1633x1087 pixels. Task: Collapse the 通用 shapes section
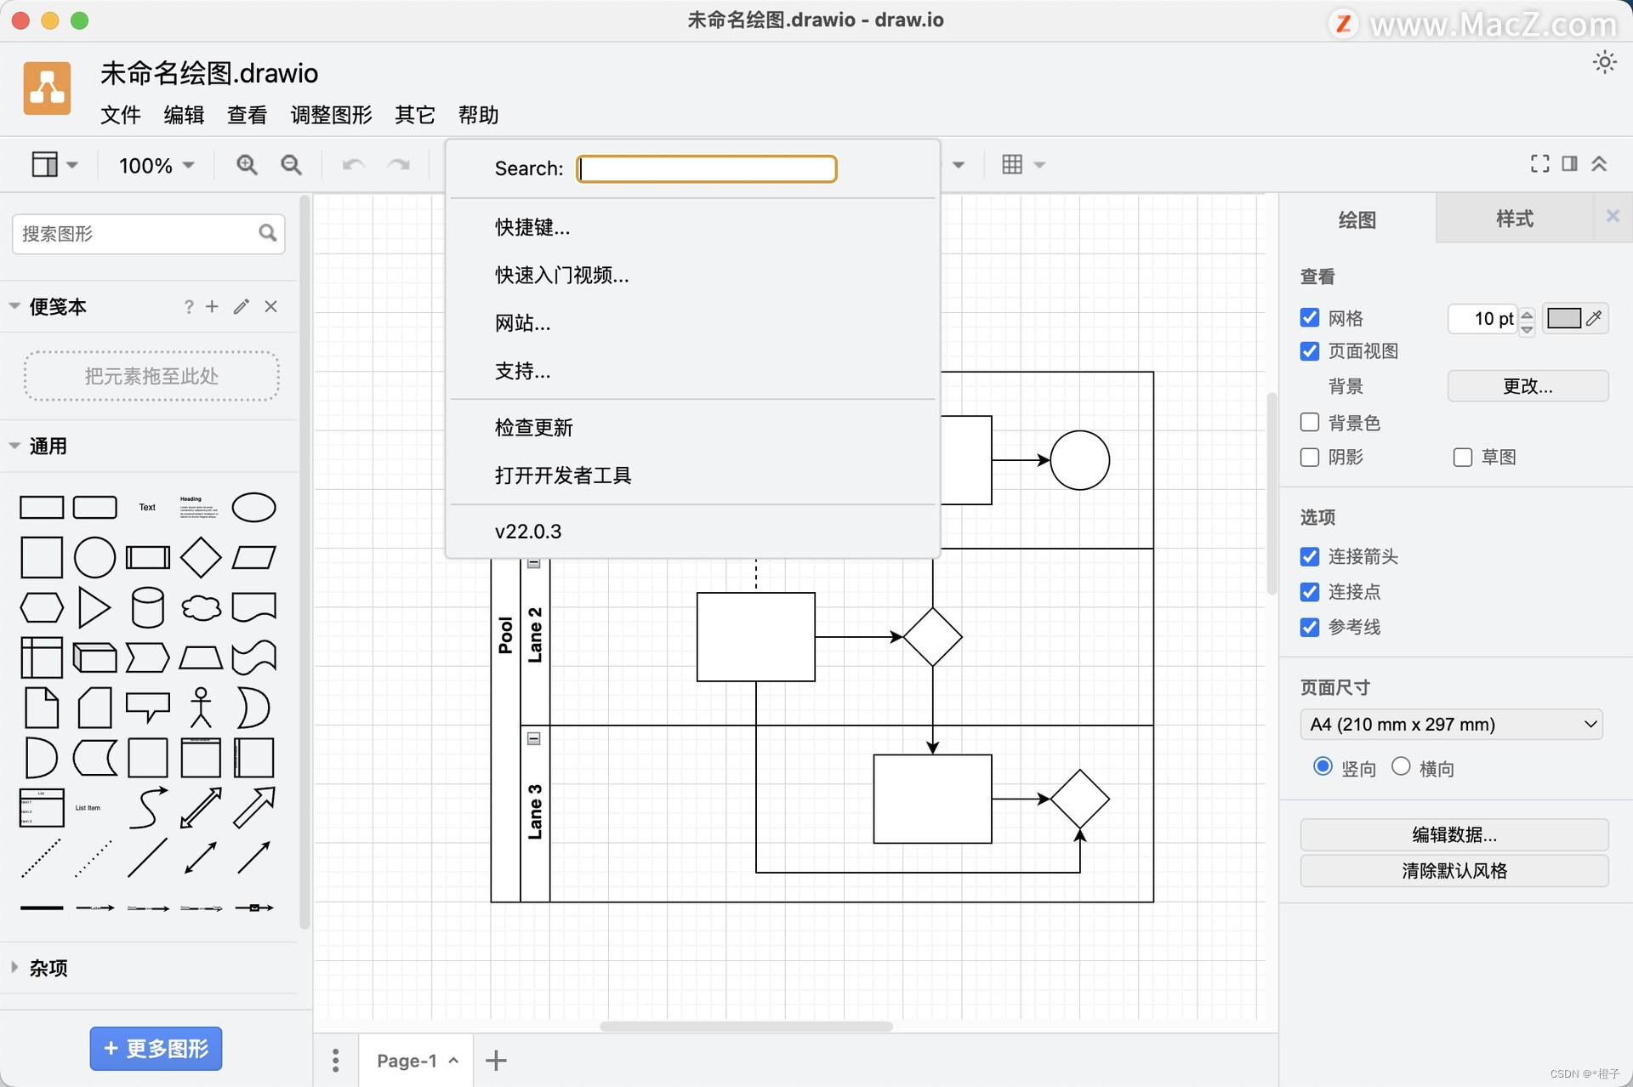pos(14,446)
